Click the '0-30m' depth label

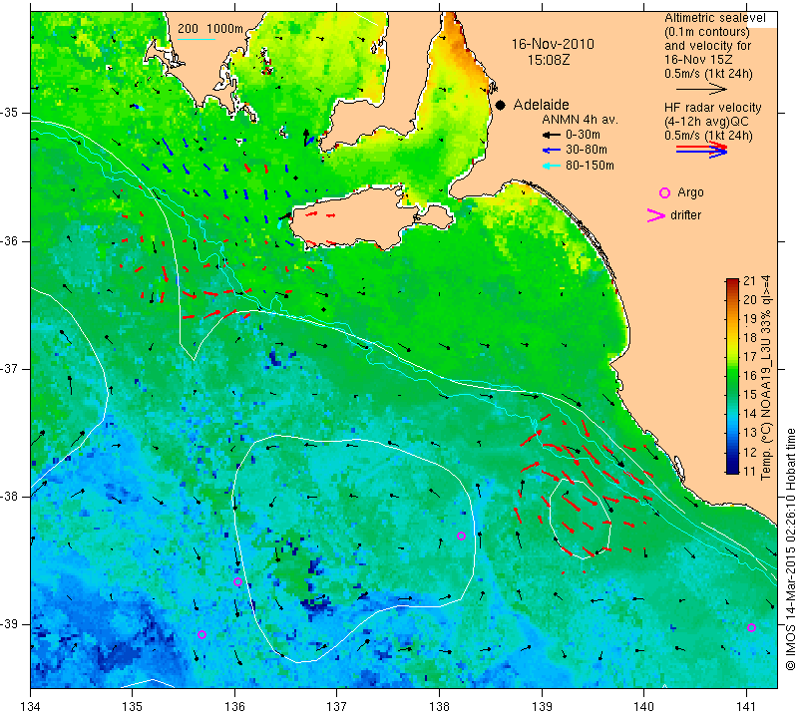point(583,135)
